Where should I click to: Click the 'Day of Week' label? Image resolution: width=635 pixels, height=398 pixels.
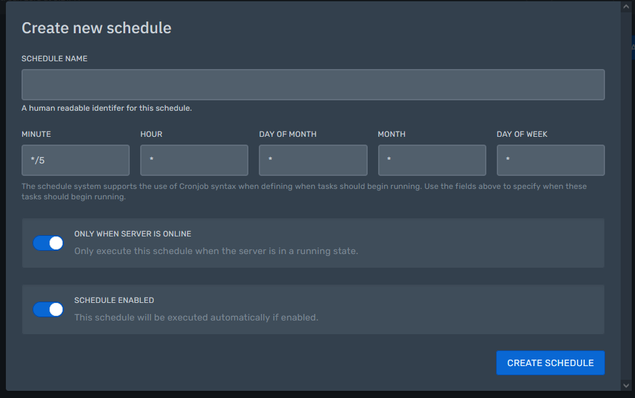tap(522, 134)
